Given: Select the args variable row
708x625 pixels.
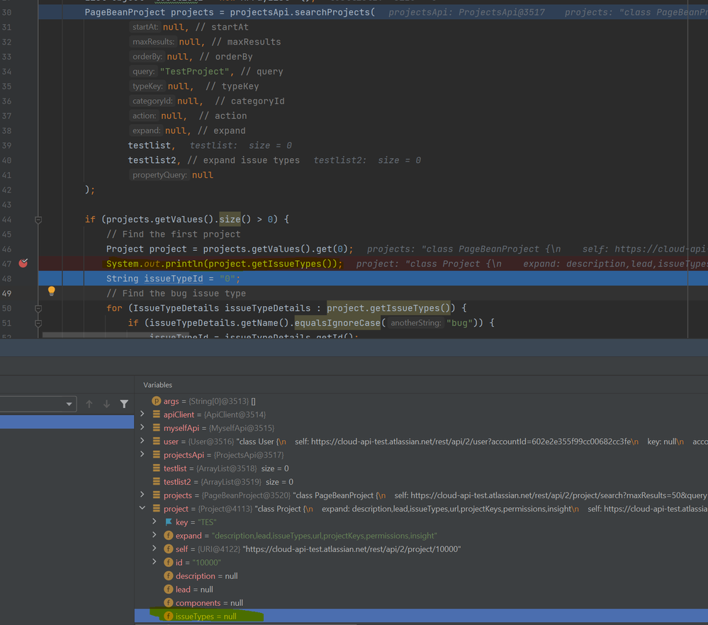Looking at the screenshot, I should 421,401.
